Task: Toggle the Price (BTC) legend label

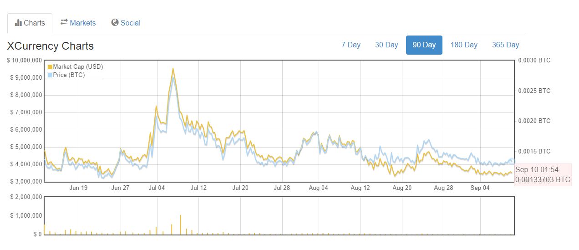Action: pyautogui.click(x=69, y=75)
